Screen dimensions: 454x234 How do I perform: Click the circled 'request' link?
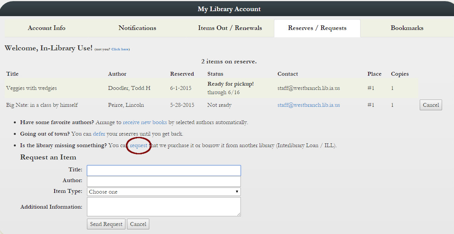click(x=139, y=146)
